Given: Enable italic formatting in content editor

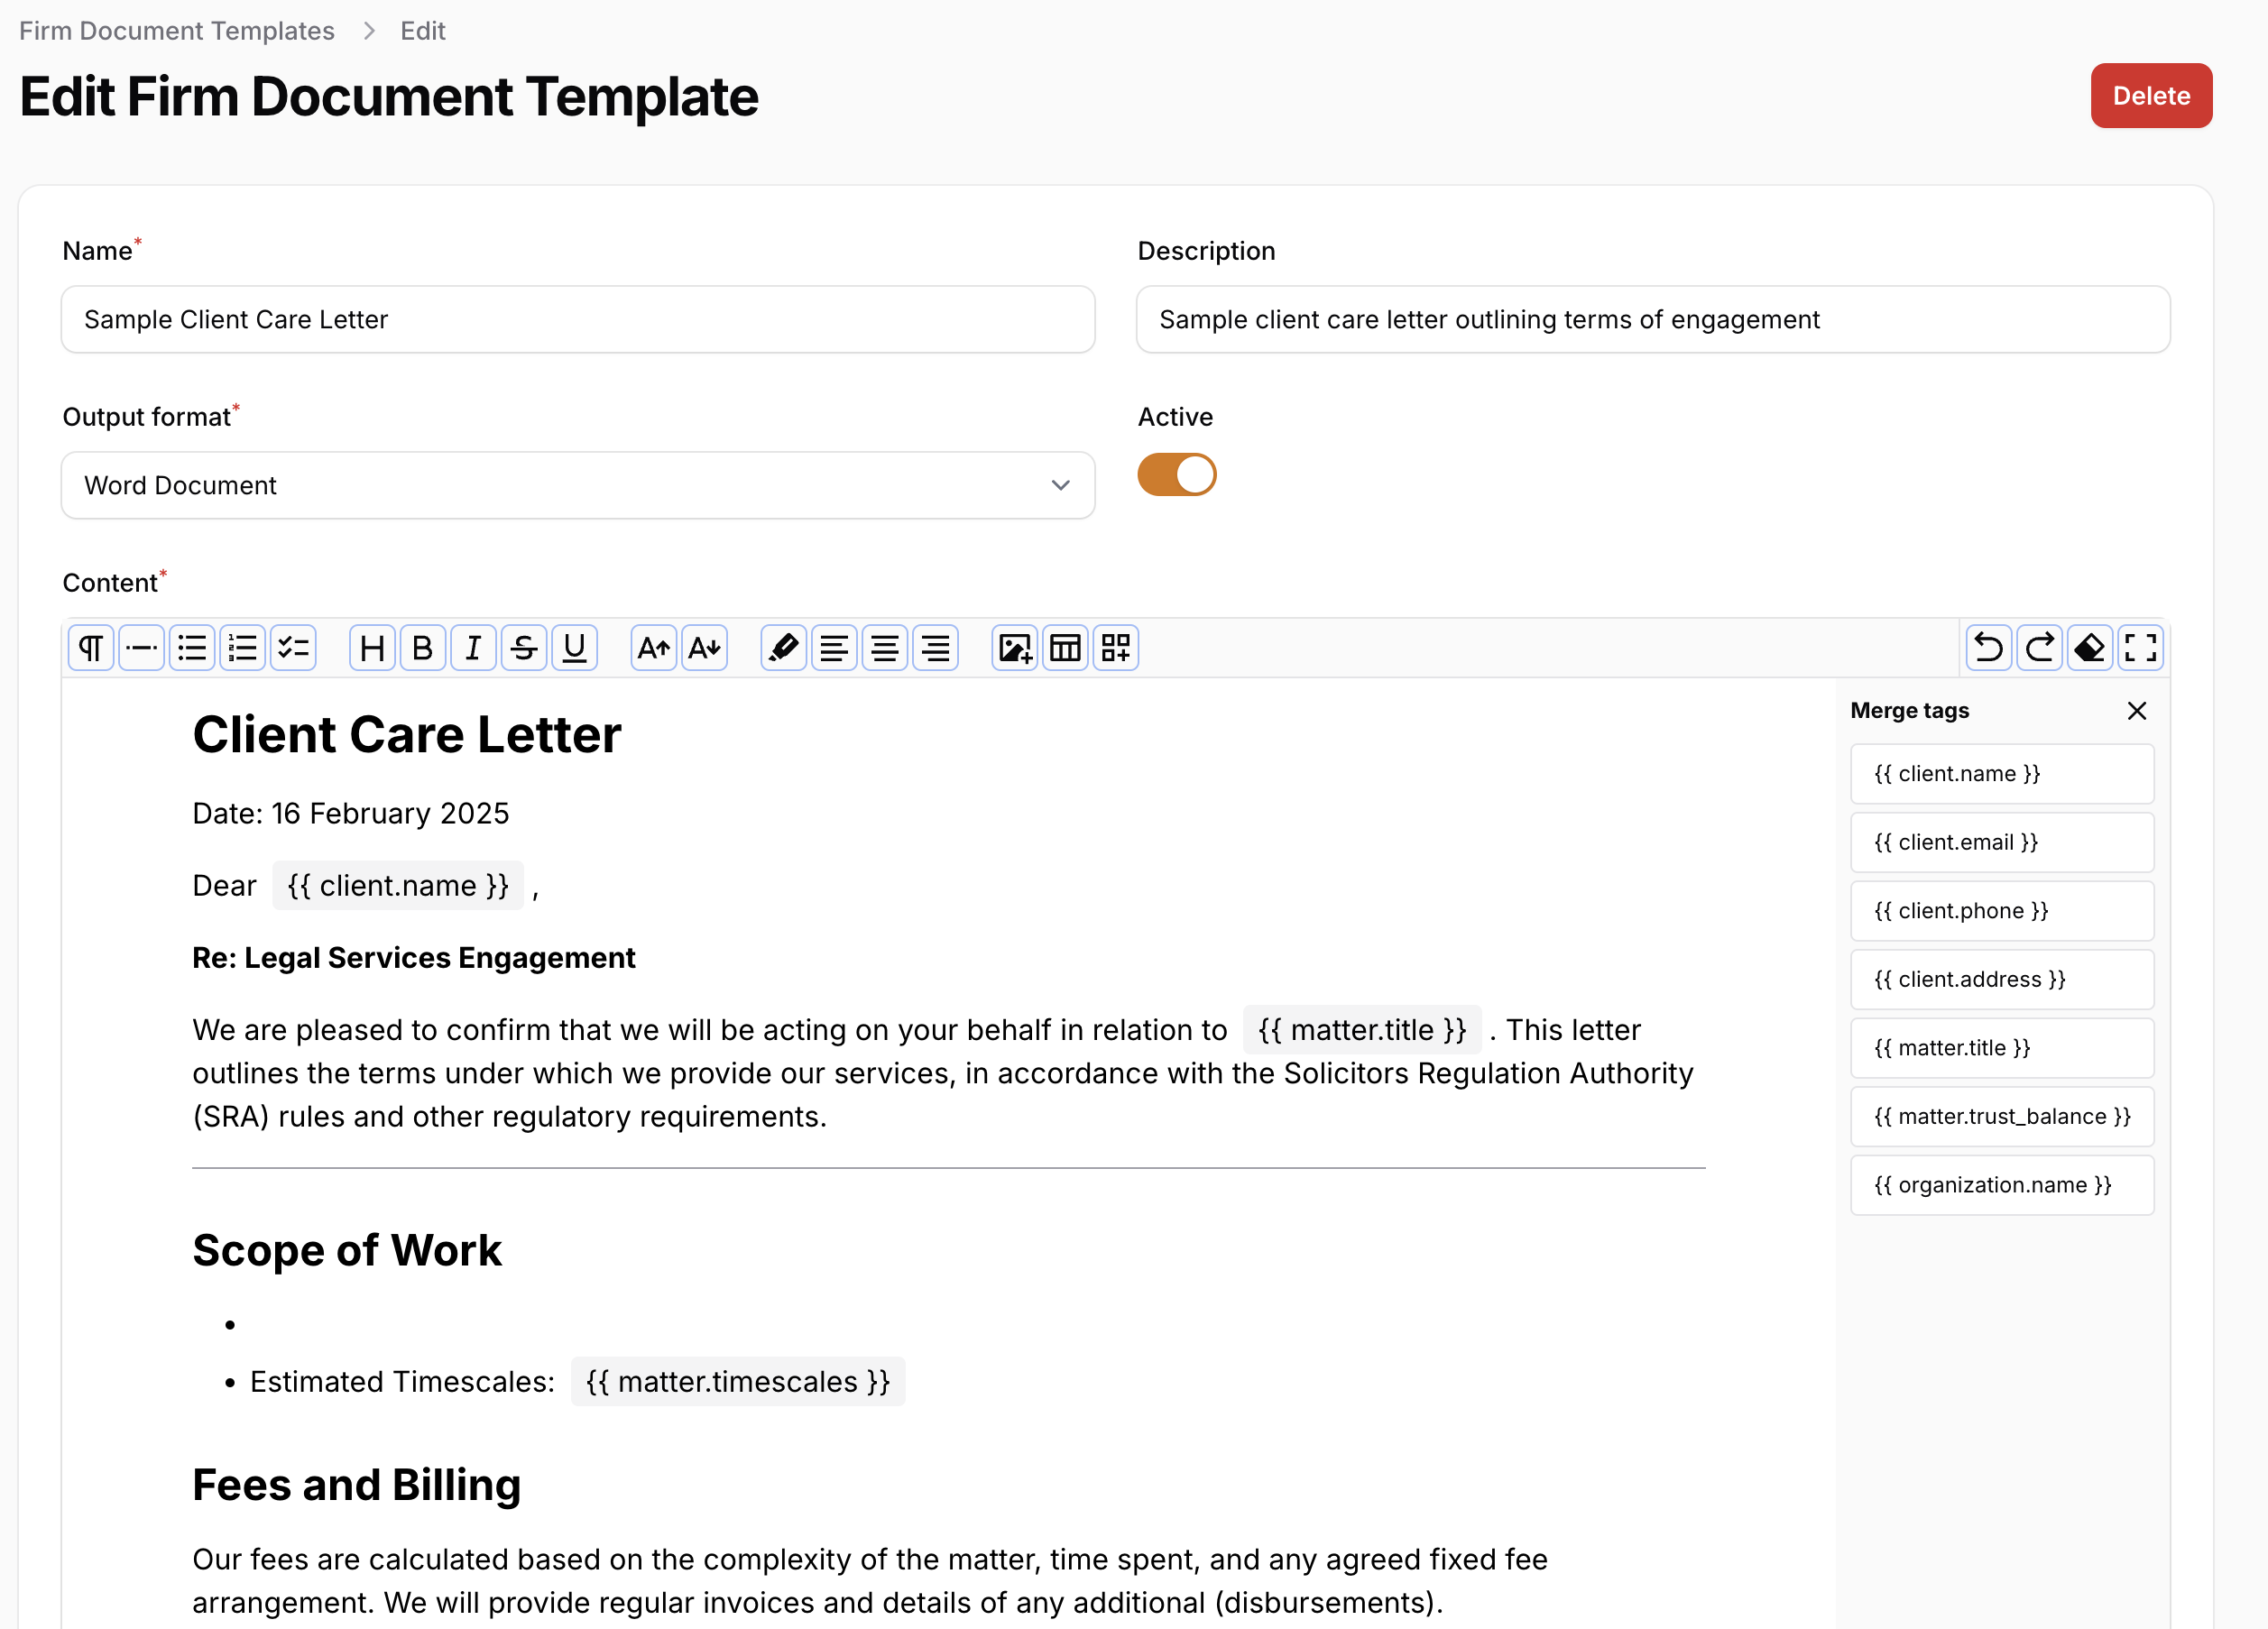Looking at the screenshot, I should coord(474,648).
